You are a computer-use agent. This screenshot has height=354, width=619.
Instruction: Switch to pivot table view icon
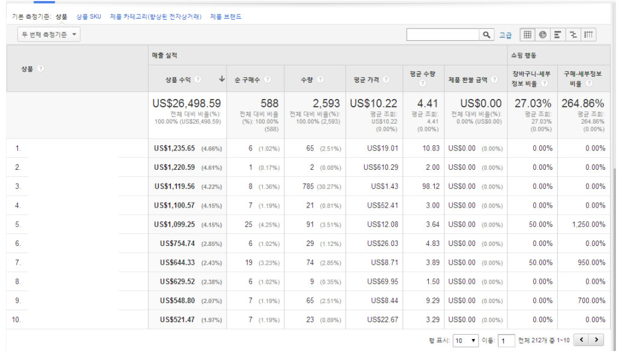[x=588, y=35]
